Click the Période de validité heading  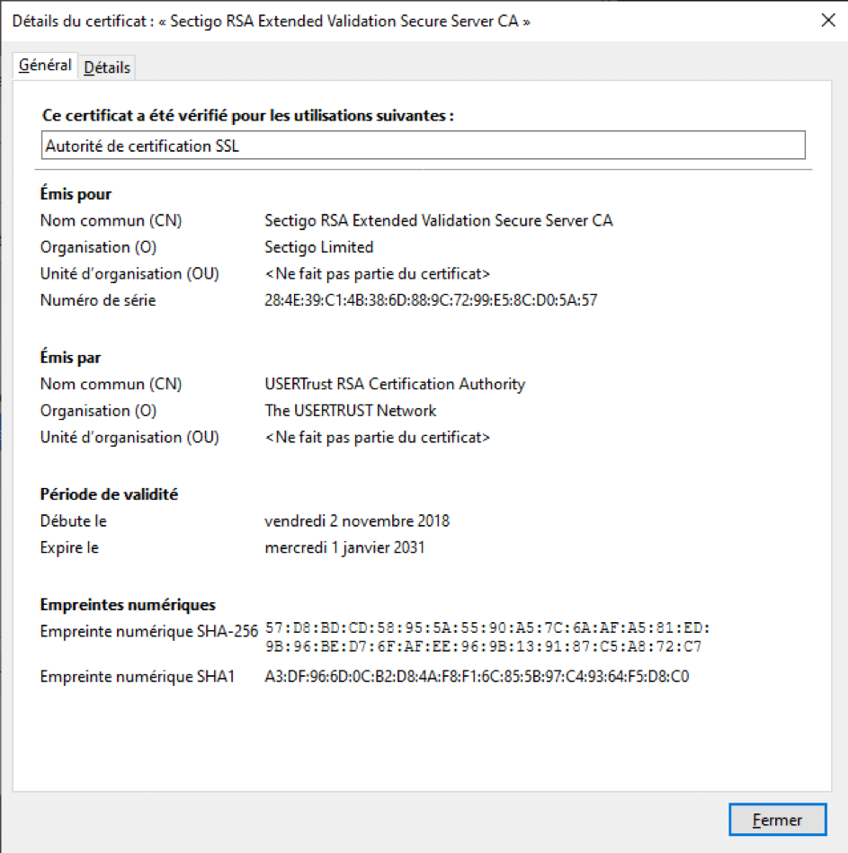[109, 494]
